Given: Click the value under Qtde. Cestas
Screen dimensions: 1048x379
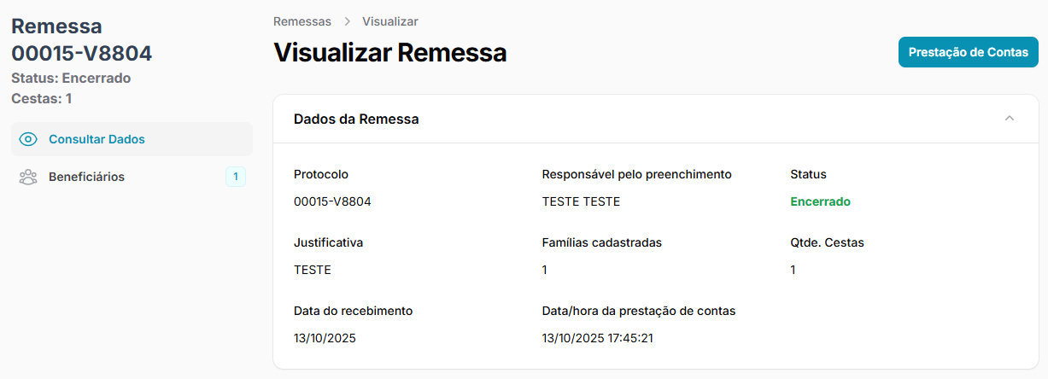Looking at the screenshot, I should tap(793, 271).
